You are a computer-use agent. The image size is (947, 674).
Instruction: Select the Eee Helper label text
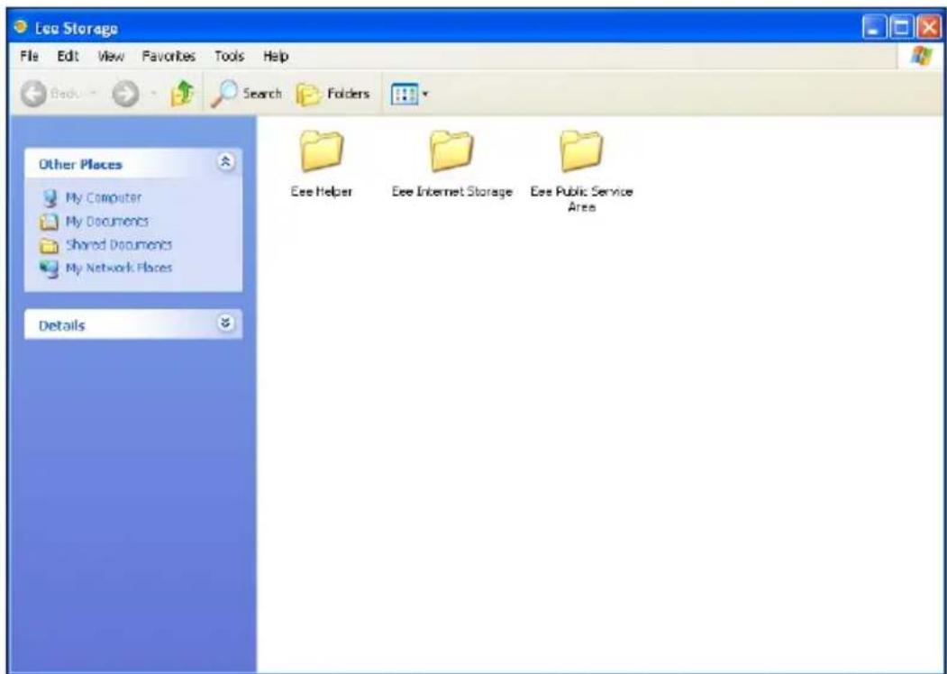(x=322, y=192)
